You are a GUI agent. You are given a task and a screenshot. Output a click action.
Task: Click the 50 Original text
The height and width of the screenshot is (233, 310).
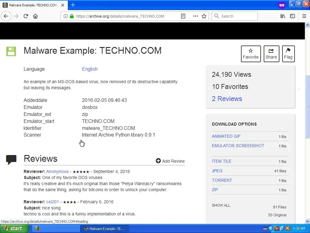click(277, 215)
